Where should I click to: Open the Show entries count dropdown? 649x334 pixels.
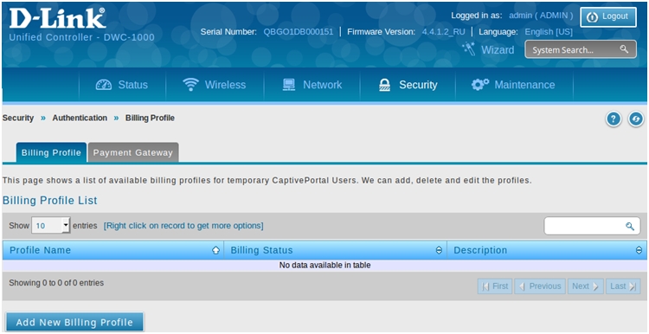(51, 226)
